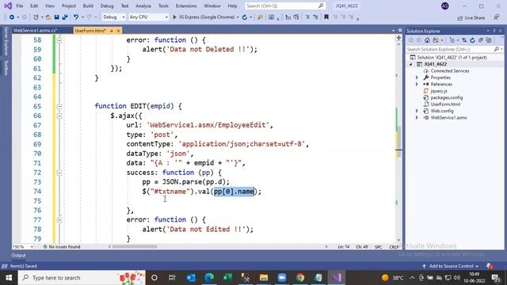The height and width of the screenshot is (285, 507).
Task: Click Refresh icon in Solution Explorer
Action: tap(472, 40)
